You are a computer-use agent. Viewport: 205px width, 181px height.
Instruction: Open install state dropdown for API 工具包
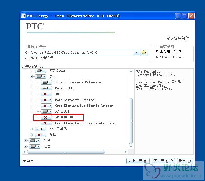(x=41, y=129)
